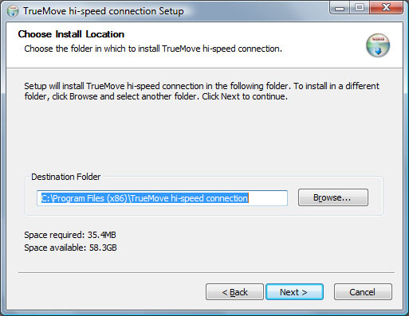Image resolution: width=409 pixels, height=316 pixels.
Task: Click the 'Destination Folder' group label
Action: pyautogui.click(x=66, y=177)
